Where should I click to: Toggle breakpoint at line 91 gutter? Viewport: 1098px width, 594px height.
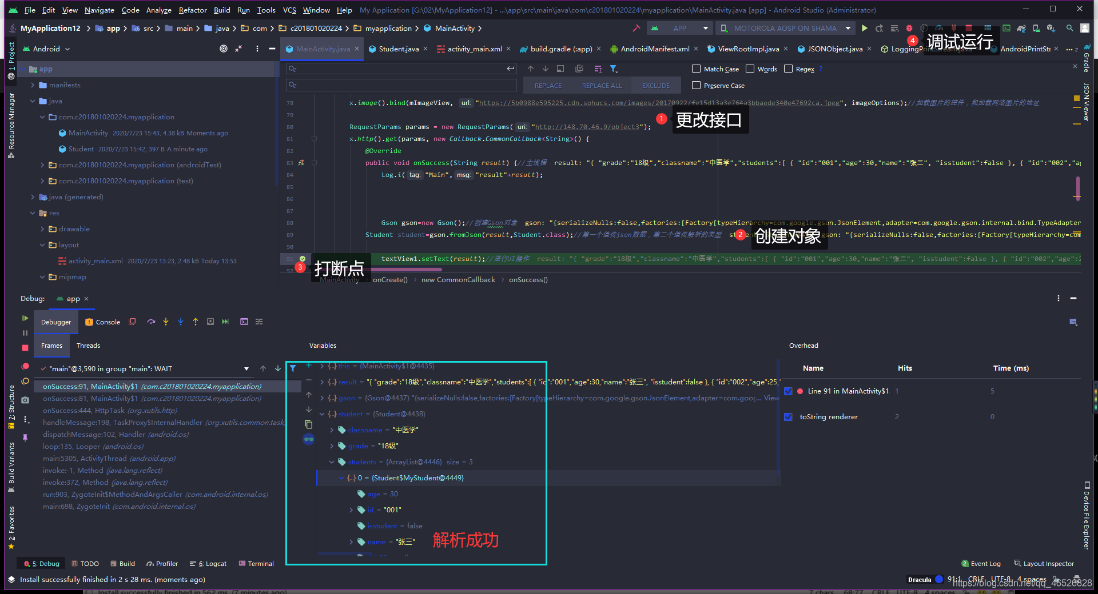coord(303,259)
